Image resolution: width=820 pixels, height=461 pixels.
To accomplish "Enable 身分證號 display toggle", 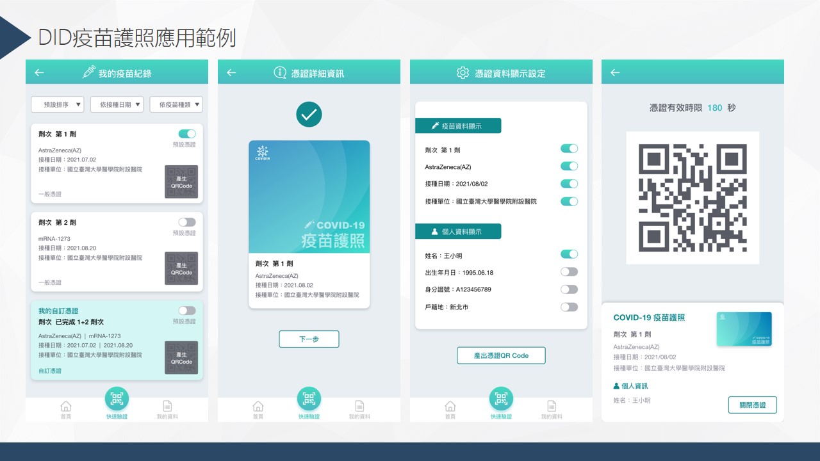I will pyautogui.click(x=569, y=289).
